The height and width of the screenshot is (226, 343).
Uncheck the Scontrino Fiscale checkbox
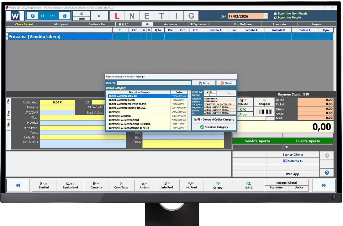(x=275, y=18)
